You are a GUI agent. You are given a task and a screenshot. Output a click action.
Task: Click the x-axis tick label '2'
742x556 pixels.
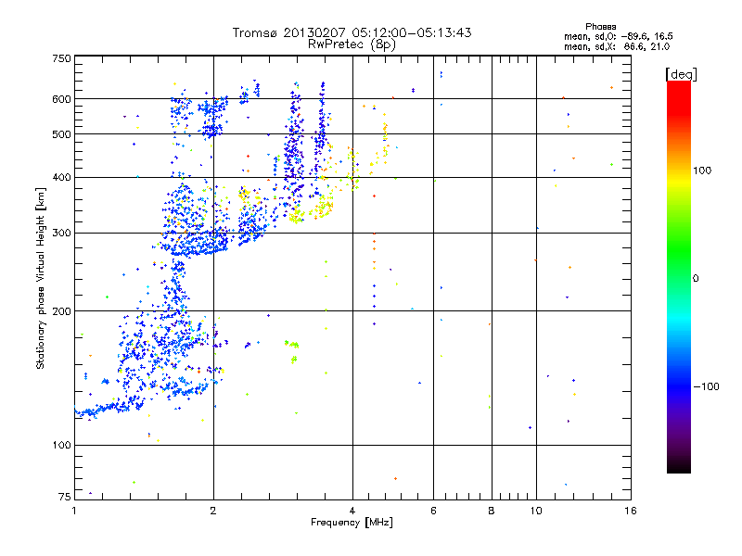point(213,511)
